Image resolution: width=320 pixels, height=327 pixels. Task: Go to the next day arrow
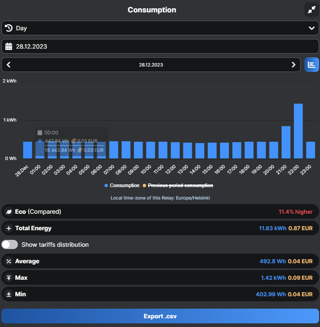point(293,65)
